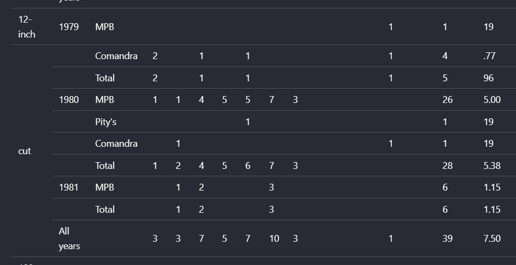Select the 10 value in All years row
The height and width of the screenshot is (265, 516).
[274, 239]
